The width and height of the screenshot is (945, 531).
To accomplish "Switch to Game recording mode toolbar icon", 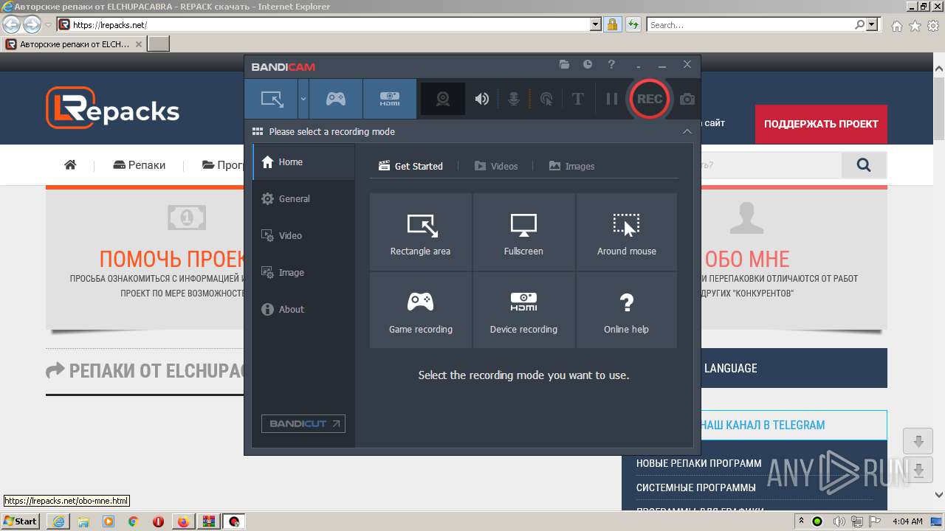I will tap(336, 99).
